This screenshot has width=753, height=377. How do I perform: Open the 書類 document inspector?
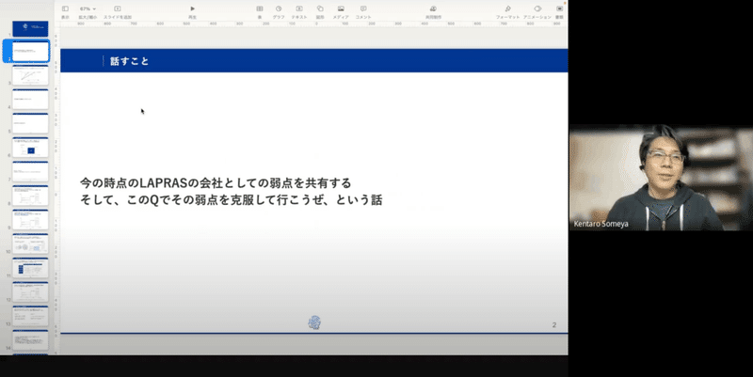click(559, 8)
